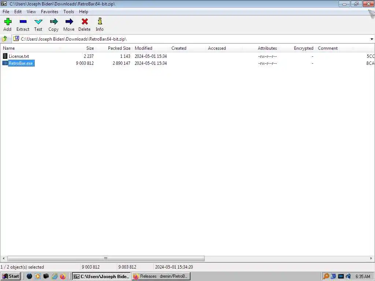Click the magnifier tray icon
The width and height of the screenshot is (375, 281).
point(326,276)
